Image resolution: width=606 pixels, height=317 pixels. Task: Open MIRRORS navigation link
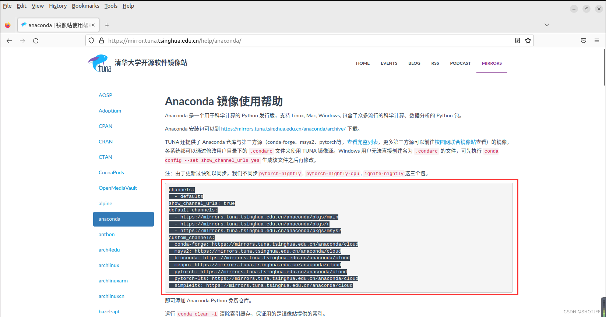pos(492,63)
